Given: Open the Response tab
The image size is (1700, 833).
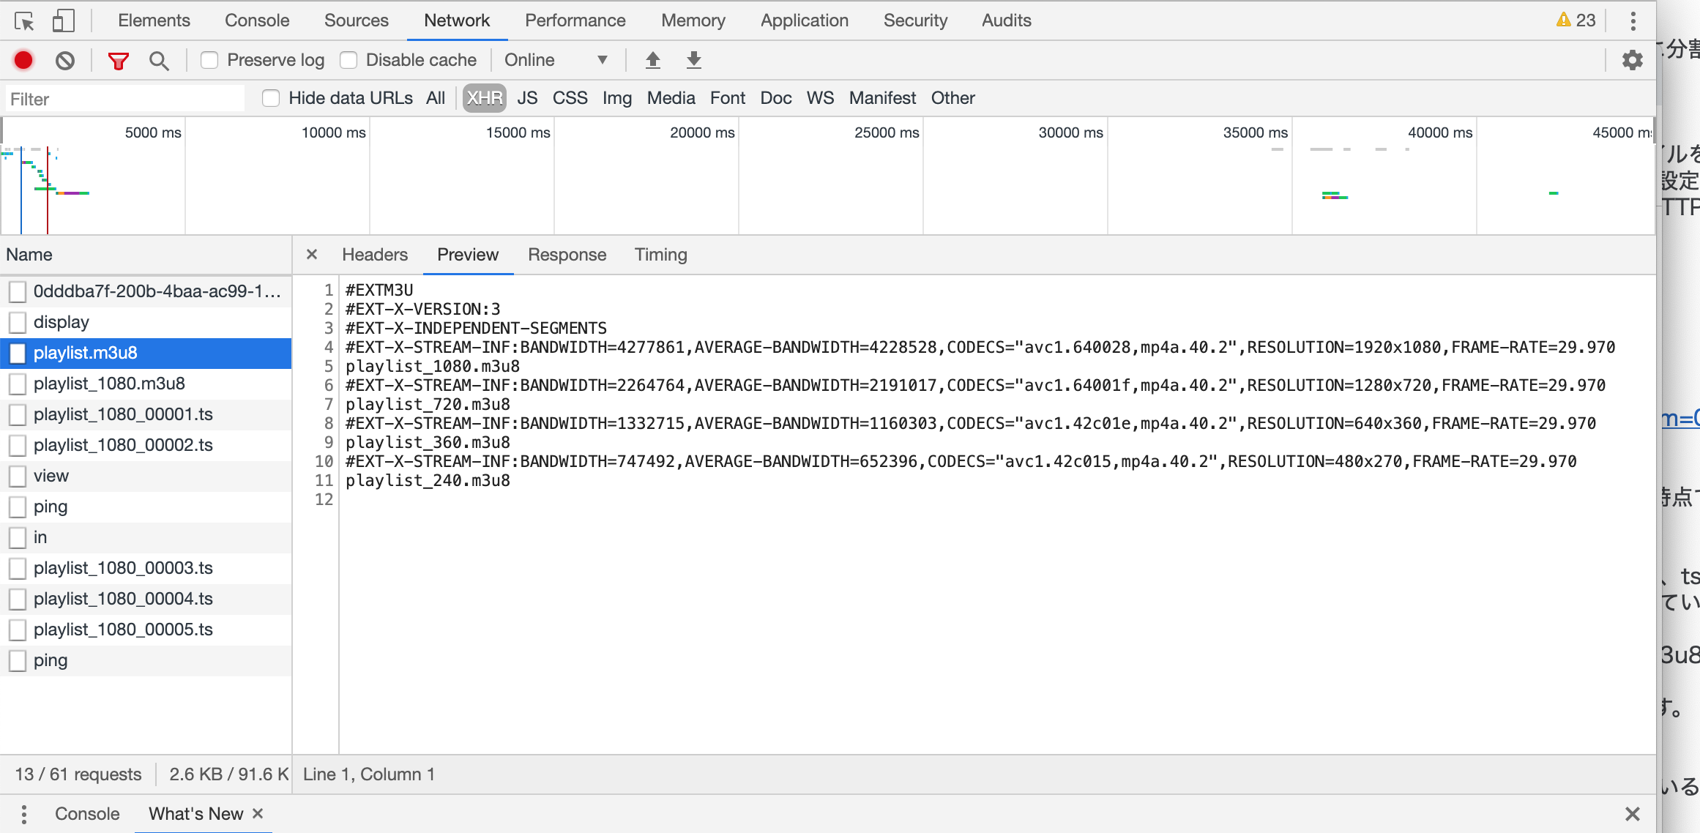Looking at the screenshot, I should tap(567, 255).
